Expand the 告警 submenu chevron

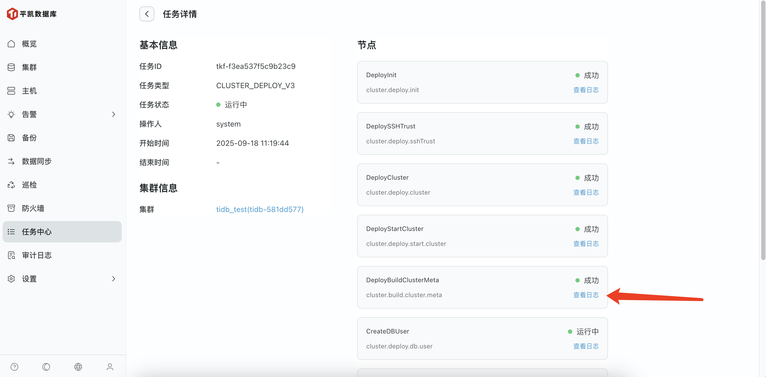(x=113, y=114)
